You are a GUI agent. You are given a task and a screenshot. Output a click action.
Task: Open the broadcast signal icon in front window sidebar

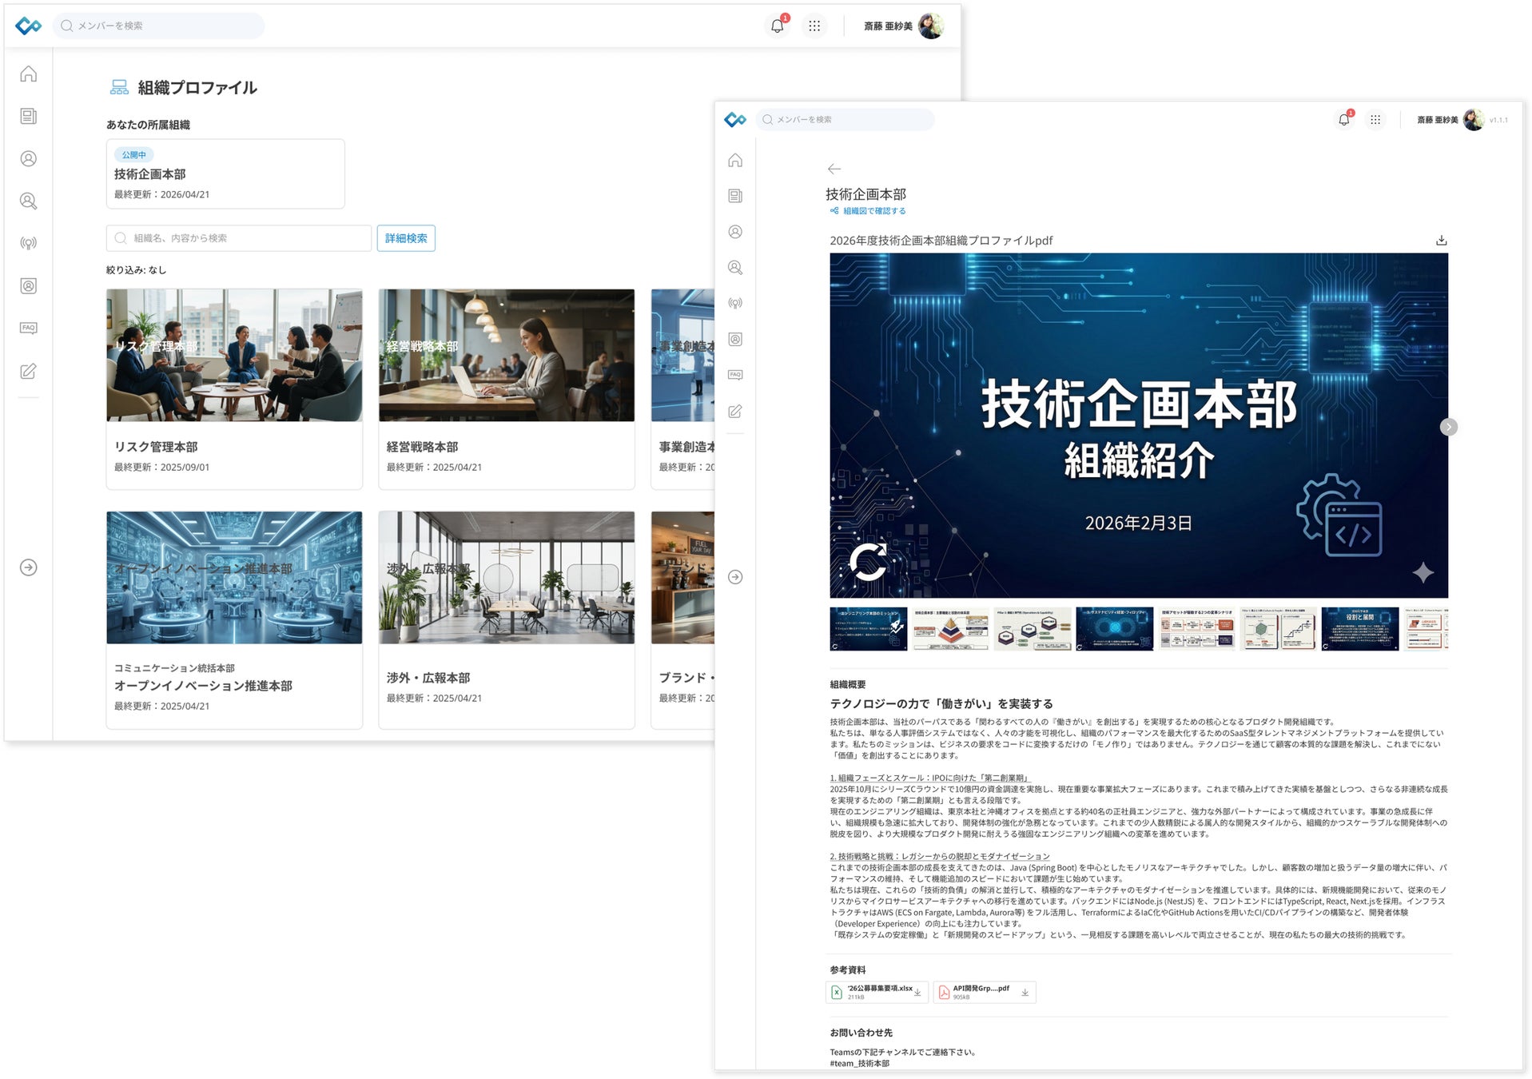click(x=735, y=304)
